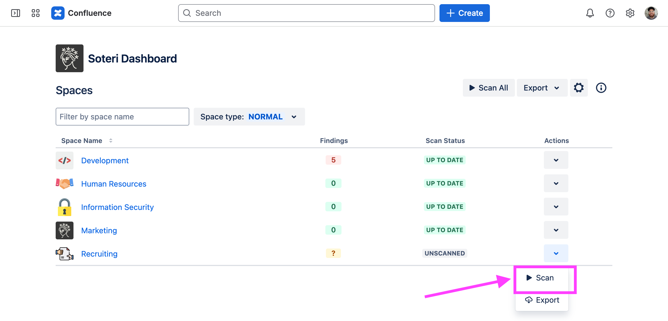
Task: Toggle the left sidebar panel icon
Action: tap(16, 13)
